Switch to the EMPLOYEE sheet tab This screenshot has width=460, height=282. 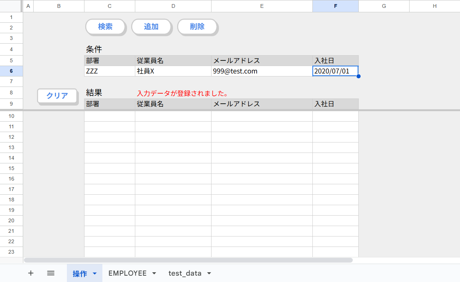tap(127, 273)
